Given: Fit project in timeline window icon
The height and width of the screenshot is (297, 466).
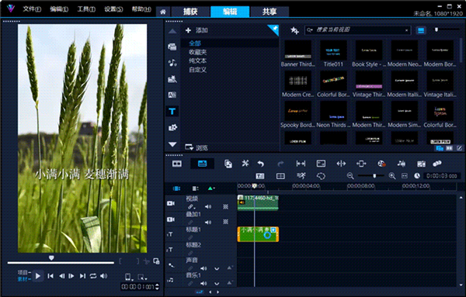Looking at the screenshot, I should click(405, 176).
